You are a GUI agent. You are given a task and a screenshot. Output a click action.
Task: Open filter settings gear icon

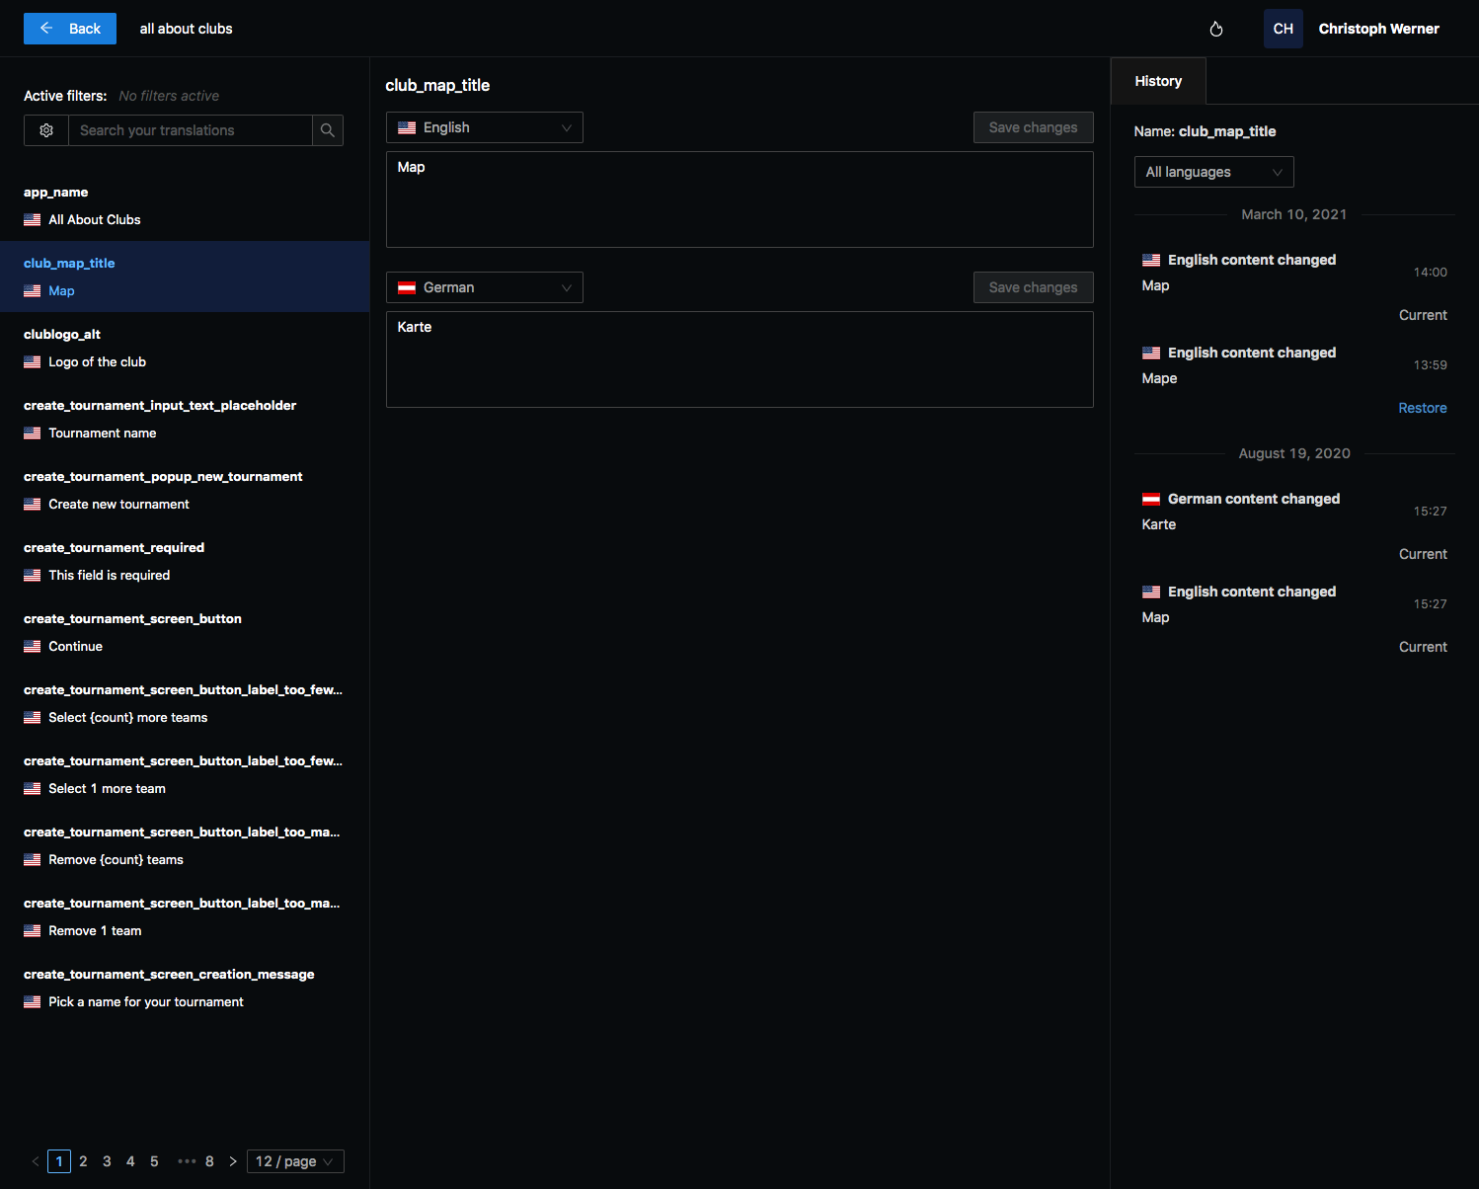click(x=46, y=130)
